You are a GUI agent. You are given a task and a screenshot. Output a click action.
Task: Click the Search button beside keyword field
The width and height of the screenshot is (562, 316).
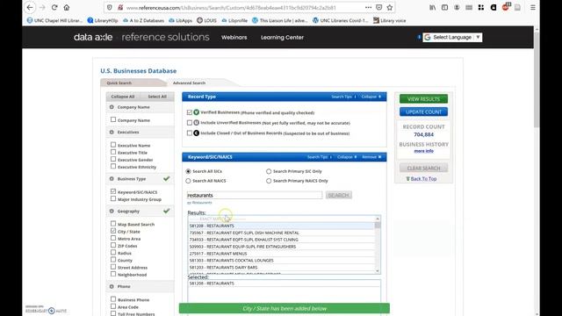[339, 195]
